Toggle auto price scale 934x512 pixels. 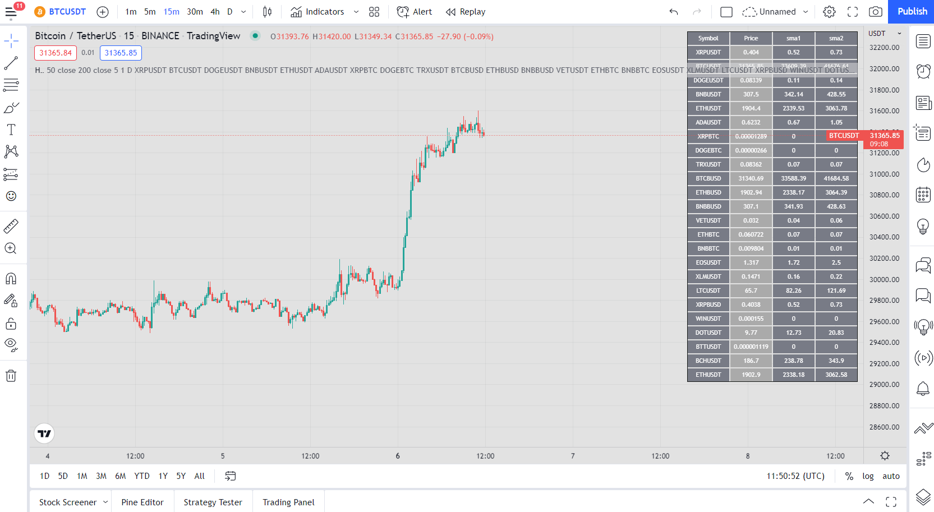891,476
